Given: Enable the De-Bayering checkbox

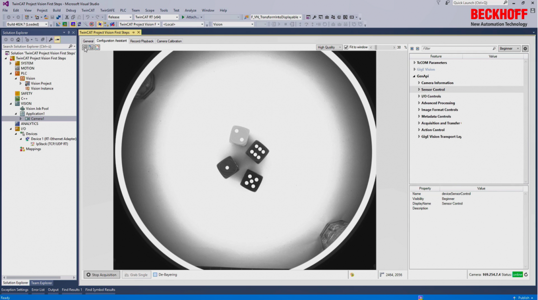Looking at the screenshot, I should pyautogui.click(x=155, y=274).
